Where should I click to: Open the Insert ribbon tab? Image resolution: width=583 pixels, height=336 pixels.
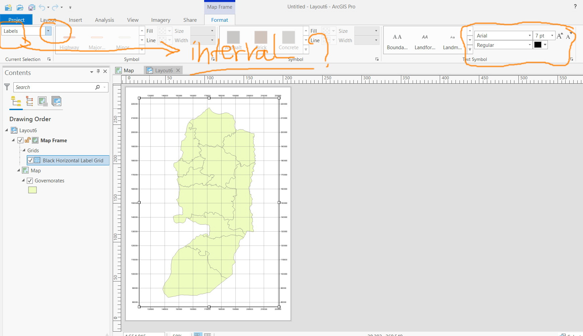tap(75, 20)
